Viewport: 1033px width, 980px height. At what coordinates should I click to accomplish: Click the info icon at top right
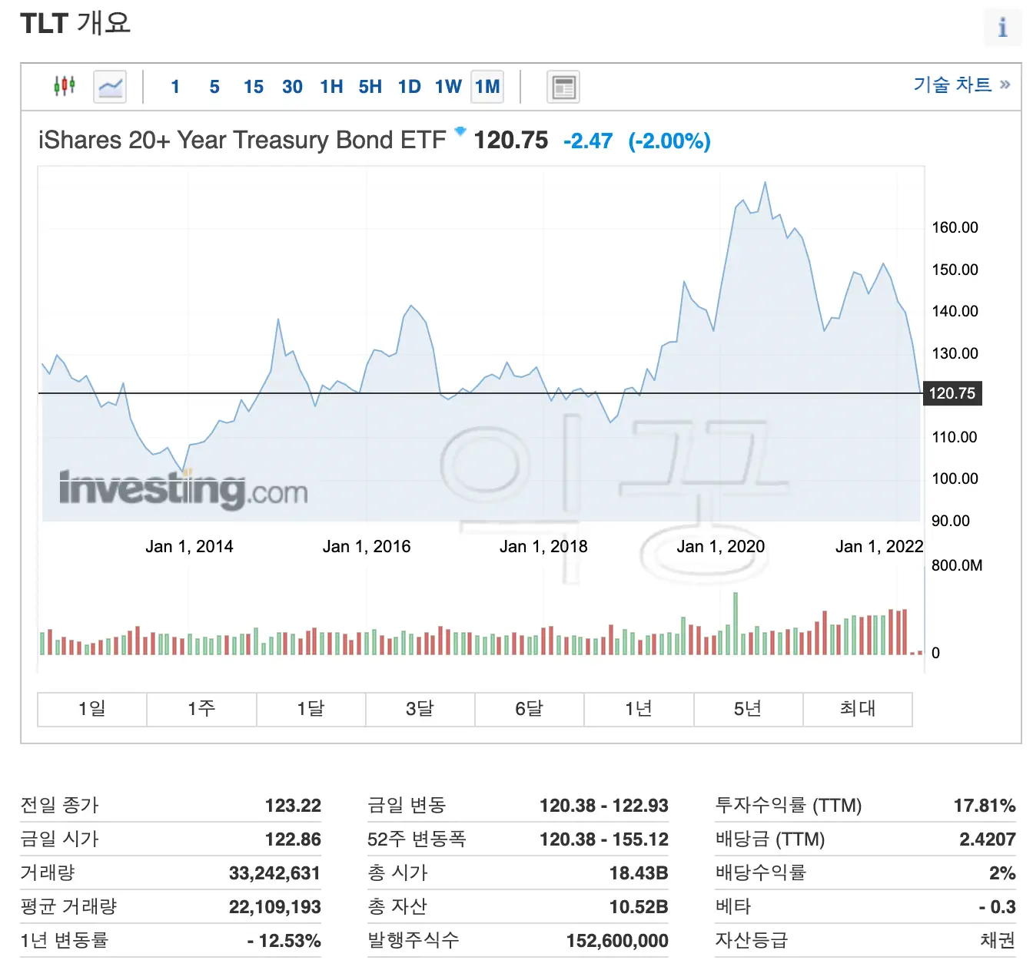(1001, 27)
